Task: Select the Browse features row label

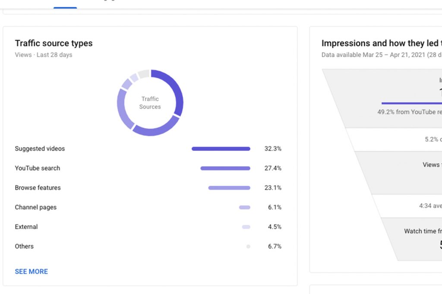Action: pyautogui.click(x=38, y=188)
